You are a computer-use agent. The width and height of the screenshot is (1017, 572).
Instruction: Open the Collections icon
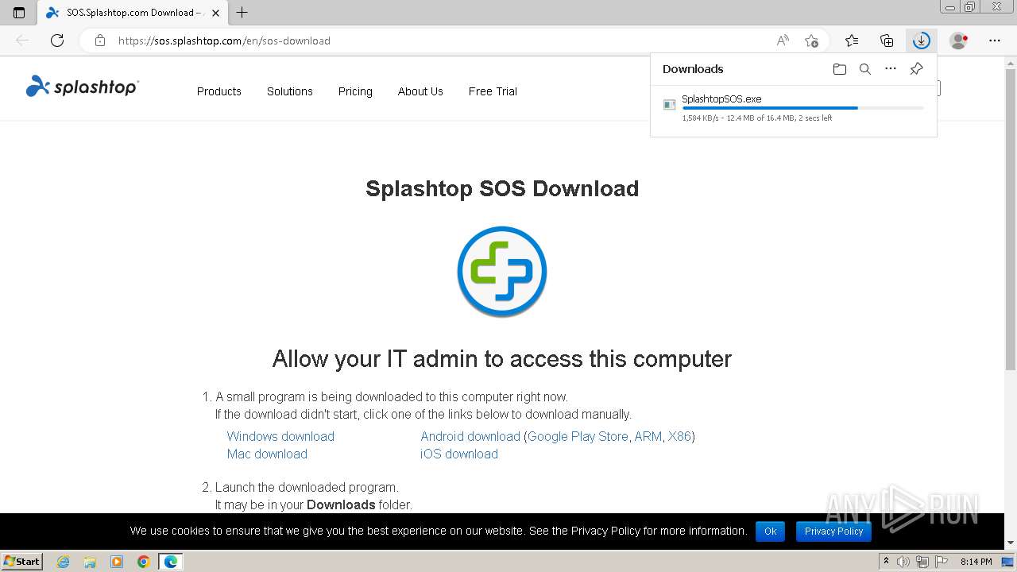coord(887,41)
